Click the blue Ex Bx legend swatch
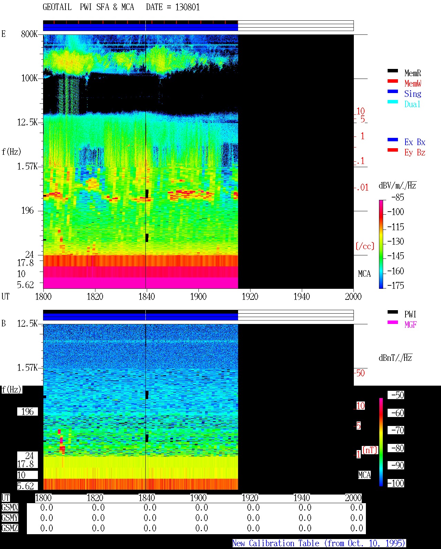This screenshot has width=441, height=549. pyautogui.click(x=393, y=140)
